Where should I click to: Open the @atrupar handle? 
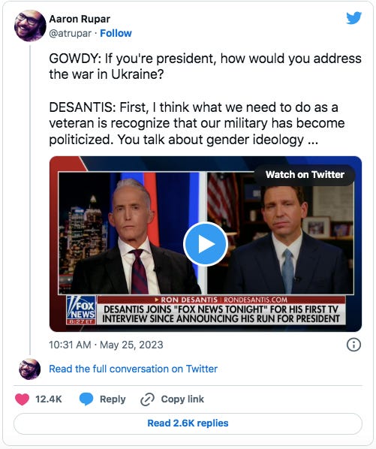70,33
